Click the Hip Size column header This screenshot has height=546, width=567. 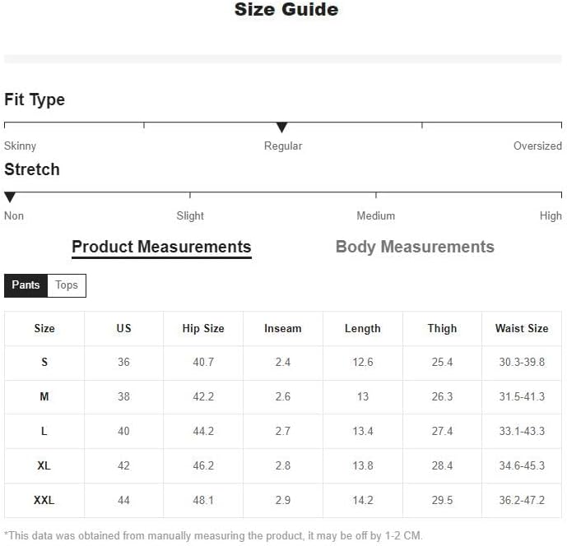203,328
